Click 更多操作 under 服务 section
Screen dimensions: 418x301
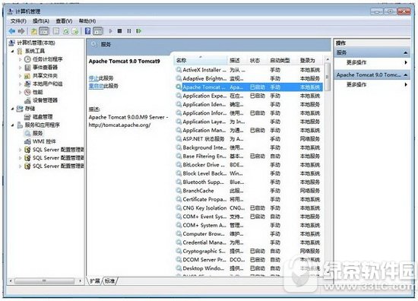point(356,62)
